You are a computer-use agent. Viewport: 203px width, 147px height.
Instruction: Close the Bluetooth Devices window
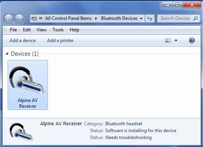point(192,5)
